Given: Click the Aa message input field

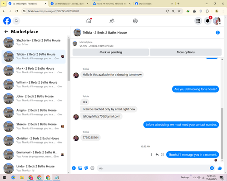Looking at the screenshot, I should click(x=153, y=168).
